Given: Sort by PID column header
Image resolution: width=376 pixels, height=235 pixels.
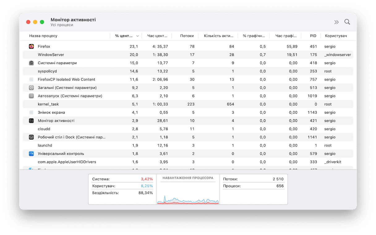Looking at the screenshot, I should [x=313, y=36].
